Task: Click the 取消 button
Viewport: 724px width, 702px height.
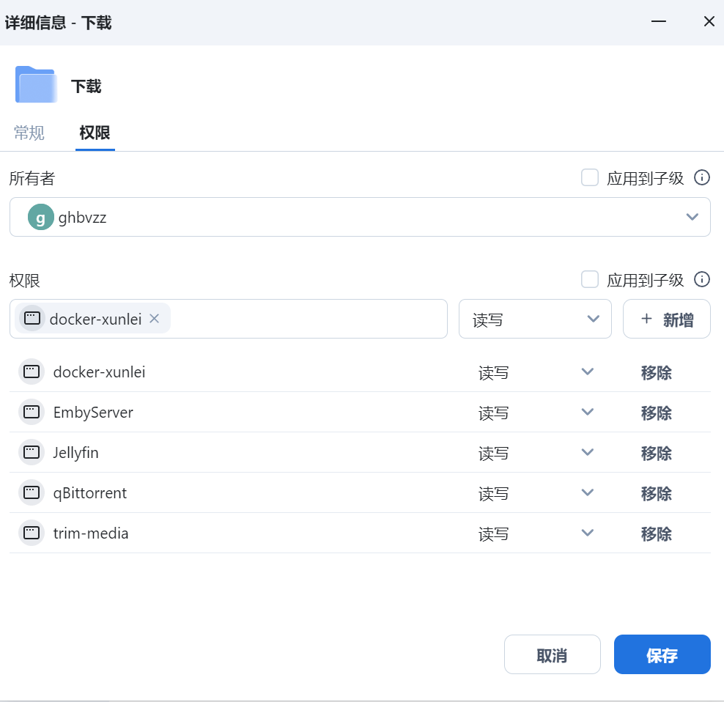Action: coord(552,655)
